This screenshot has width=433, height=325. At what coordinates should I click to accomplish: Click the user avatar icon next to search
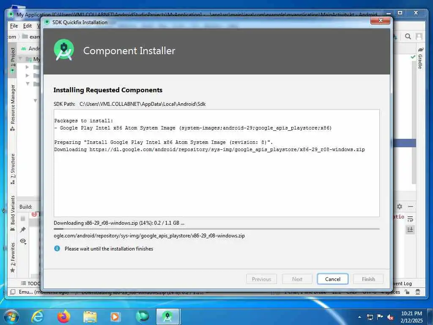tap(419, 36)
